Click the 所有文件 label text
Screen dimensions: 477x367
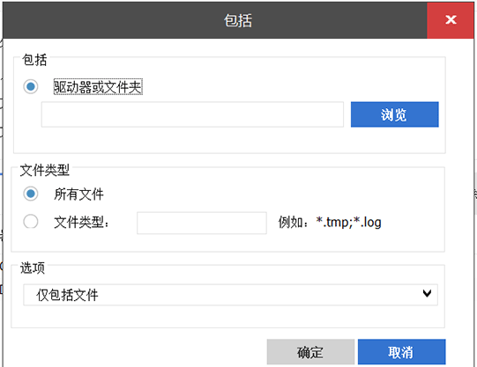(78, 195)
